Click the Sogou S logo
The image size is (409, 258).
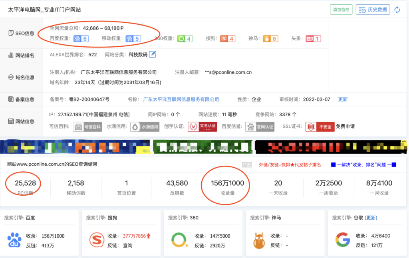click(x=97, y=240)
